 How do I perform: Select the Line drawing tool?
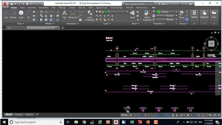tap(6, 14)
